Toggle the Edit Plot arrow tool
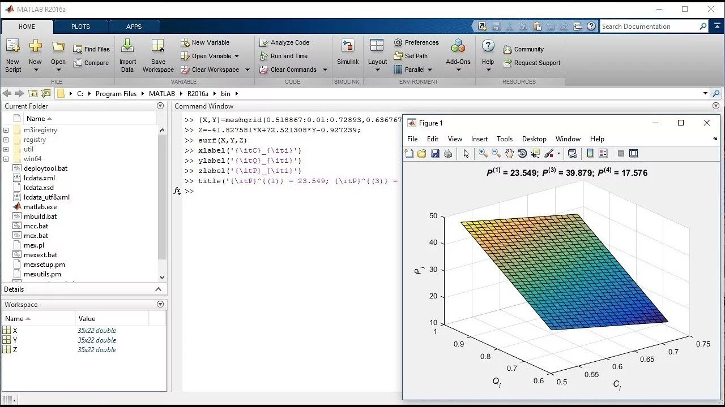Image resolution: width=725 pixels, height=407 pixels. (x=466, y=153)
